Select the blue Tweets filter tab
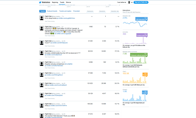This screenshot has width=196, height=118. (x=43, y=11)
